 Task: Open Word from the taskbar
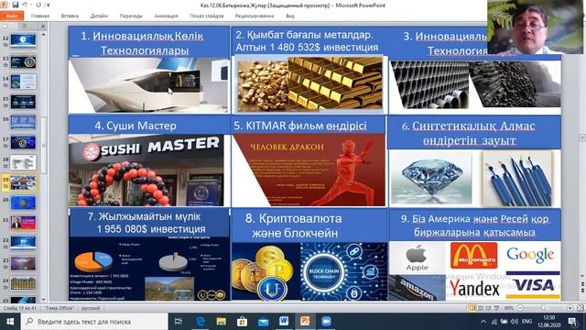pyautogui.click(x=284, y=322)
